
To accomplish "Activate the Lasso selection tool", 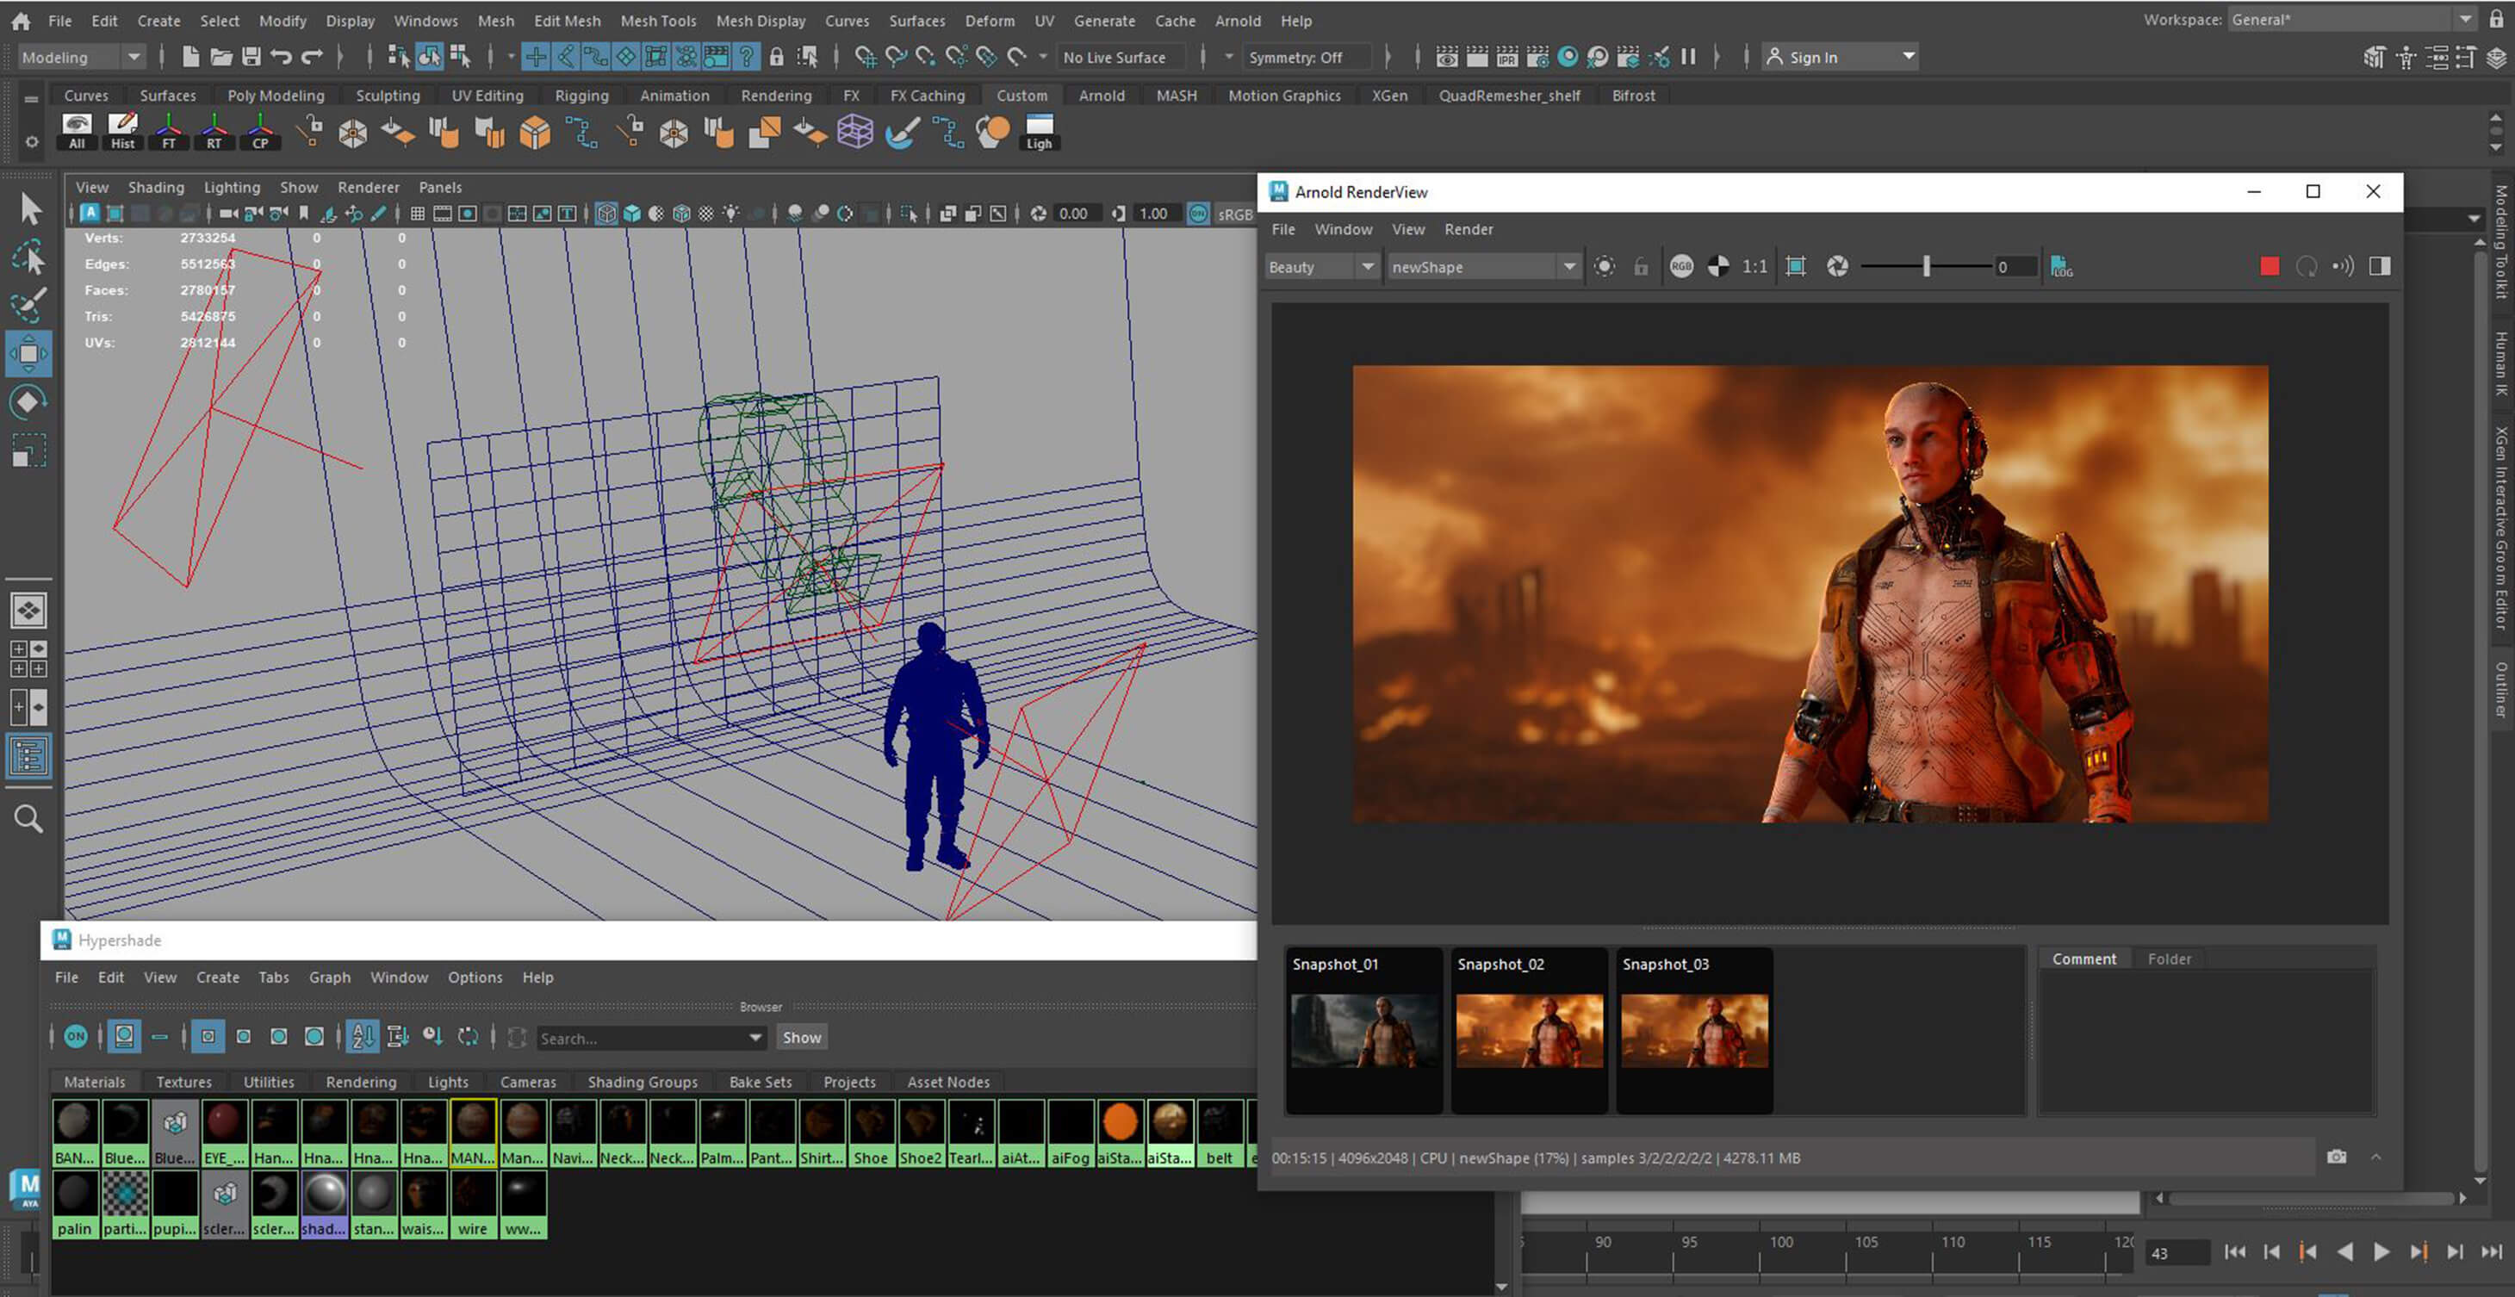I will 29,258.
